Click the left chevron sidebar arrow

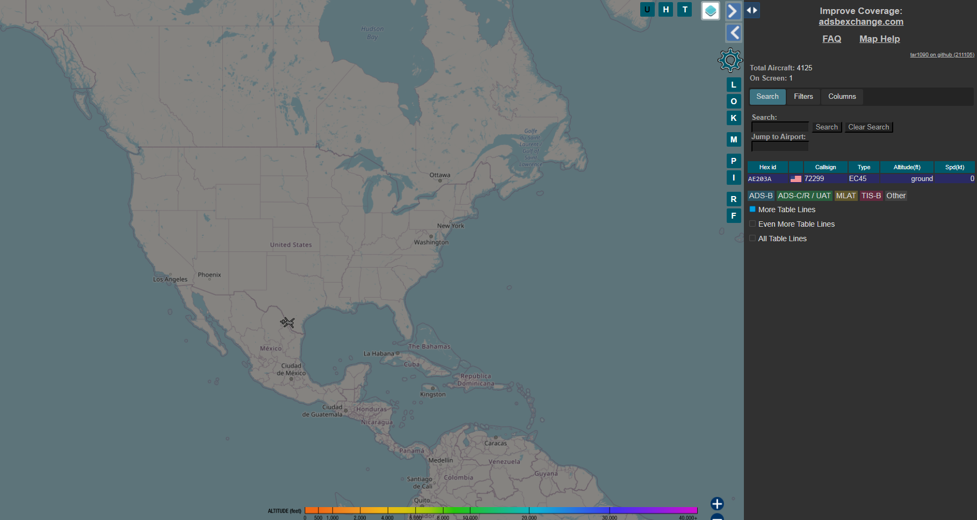(x=734, y=33)
